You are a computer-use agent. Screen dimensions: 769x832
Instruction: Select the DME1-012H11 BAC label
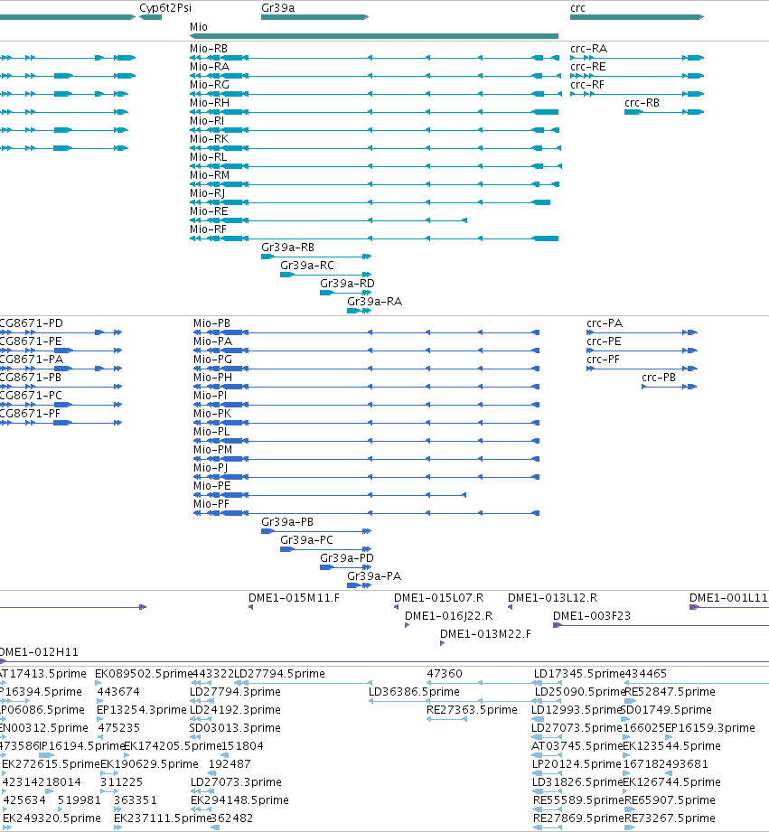pos(39,652)
